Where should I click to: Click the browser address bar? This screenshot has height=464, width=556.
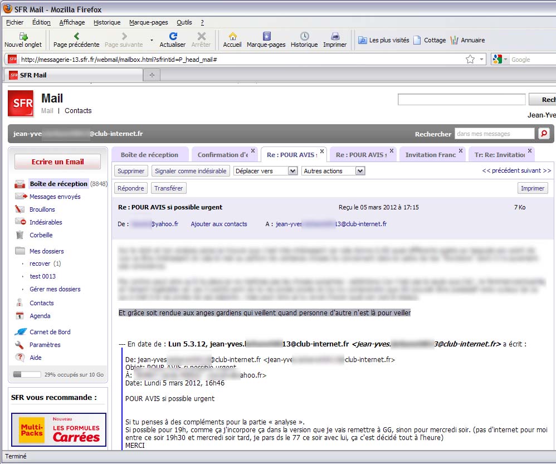[241, 59]
